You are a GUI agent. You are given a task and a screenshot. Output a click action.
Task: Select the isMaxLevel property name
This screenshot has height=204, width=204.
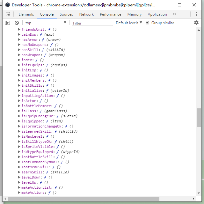[x=32, y=136]
